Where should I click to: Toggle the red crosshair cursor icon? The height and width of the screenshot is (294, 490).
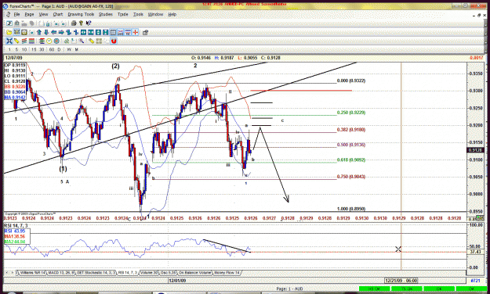click(136, 32)
